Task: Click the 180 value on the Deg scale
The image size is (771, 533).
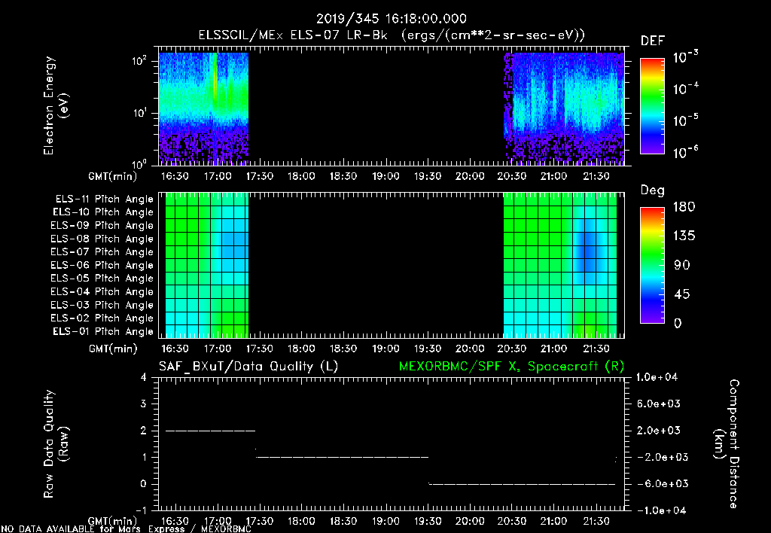Action: point(684,207)
